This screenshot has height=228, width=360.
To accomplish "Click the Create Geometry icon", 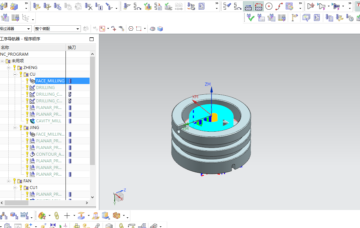I will [14, 6].
